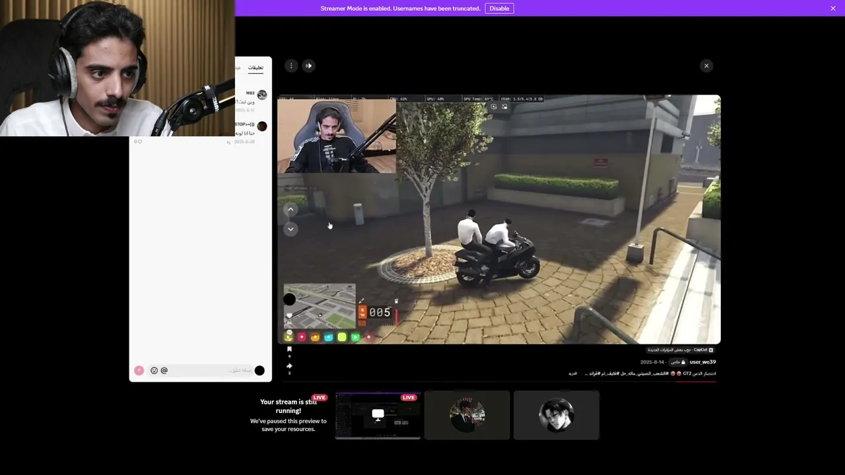Click the game minimap
Image resolution: width=845 pixels, height=475 pixels.
click(x=320, y=306)
